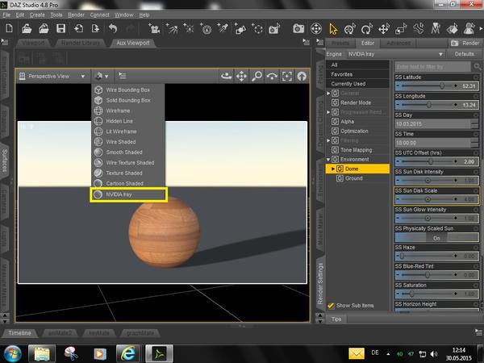Open the viewport options menu icon
Screen dimensions: 484x363
click(x=123, y=76)
